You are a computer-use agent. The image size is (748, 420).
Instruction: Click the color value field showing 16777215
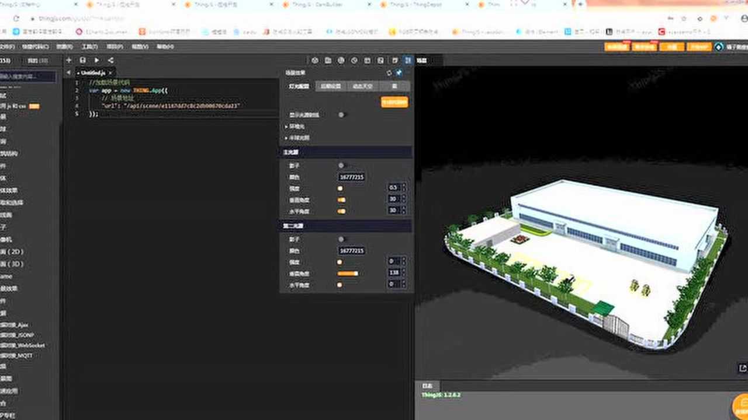351,177
